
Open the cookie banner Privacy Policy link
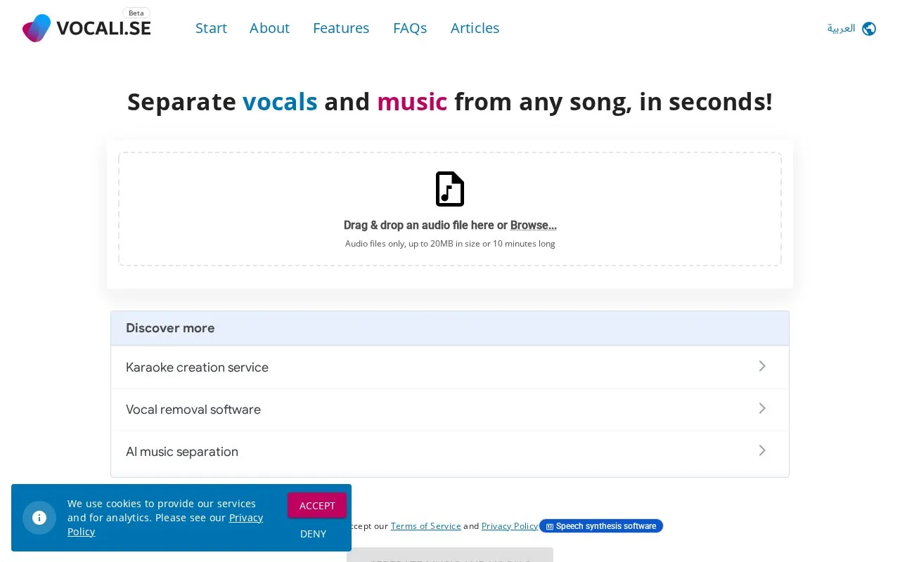(165, 525)
